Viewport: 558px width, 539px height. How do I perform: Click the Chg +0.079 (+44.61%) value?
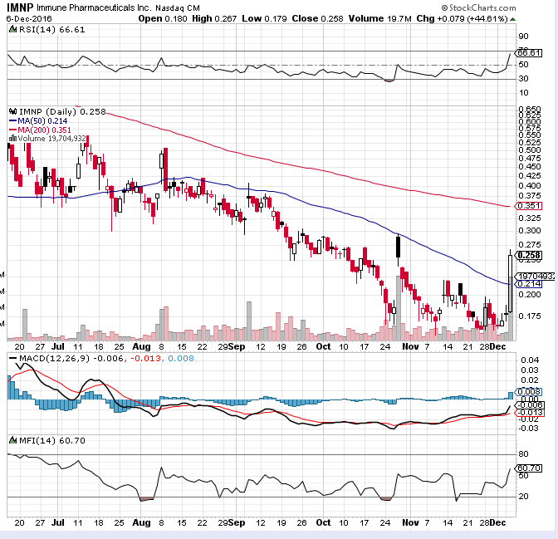point(503,17)
